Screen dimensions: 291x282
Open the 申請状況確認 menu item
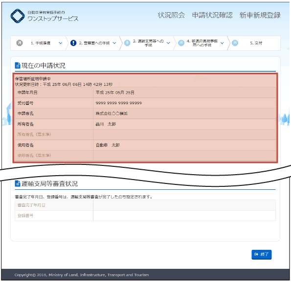pyautogui.click(x=212, y=15)
